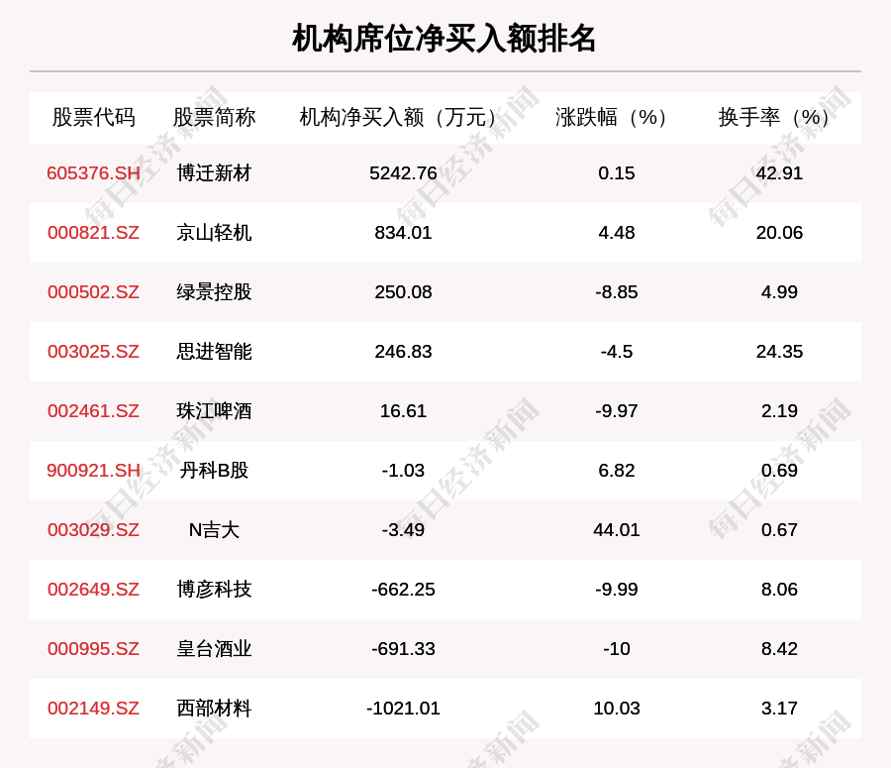Click turnover rate value 4.99
Image resolution: width=891 pixels, height=768 pixels.
click(780, 291)
